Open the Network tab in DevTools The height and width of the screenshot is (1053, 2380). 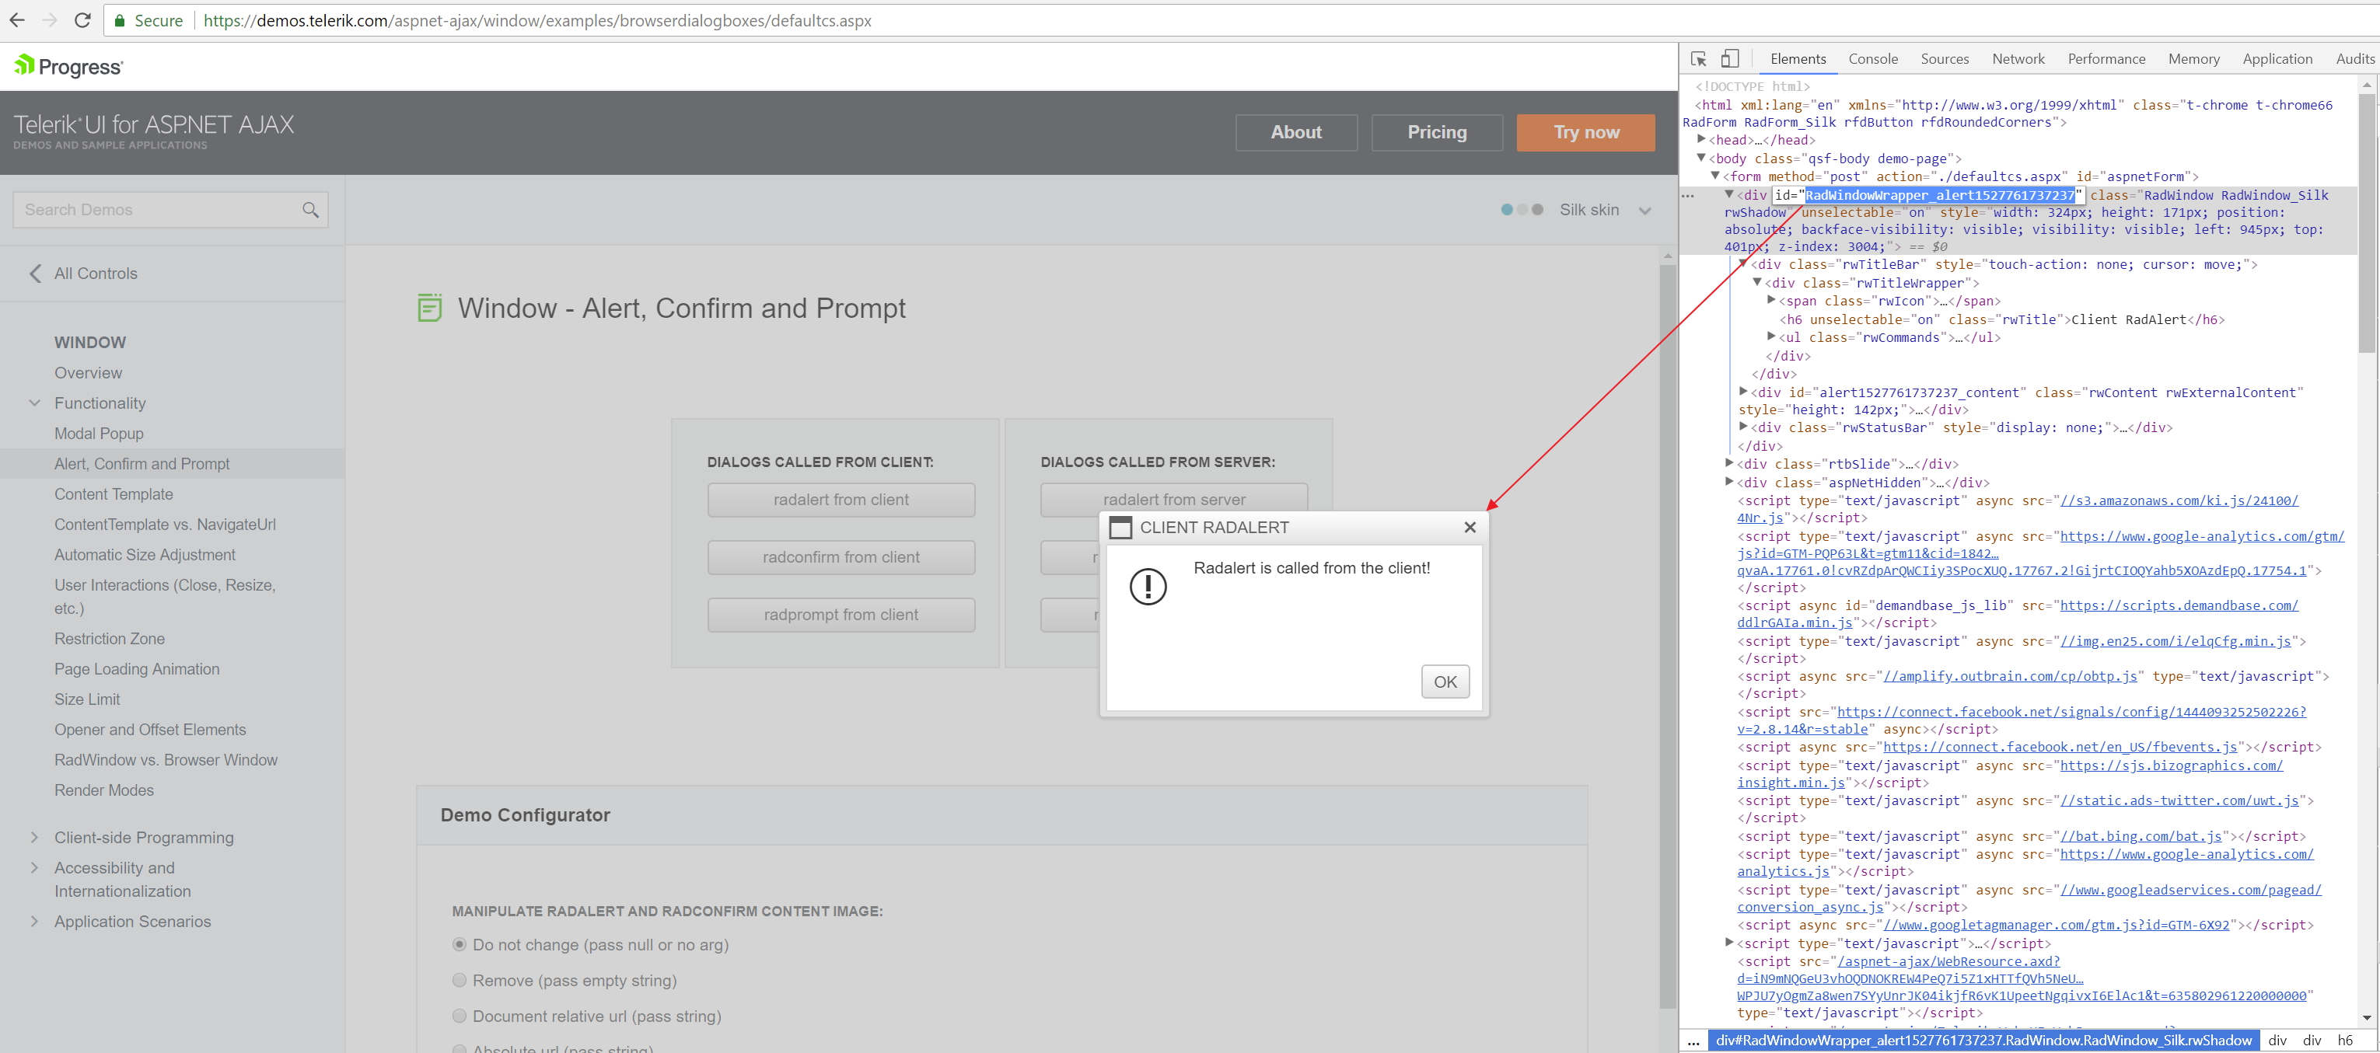[x=2017, y=59]
